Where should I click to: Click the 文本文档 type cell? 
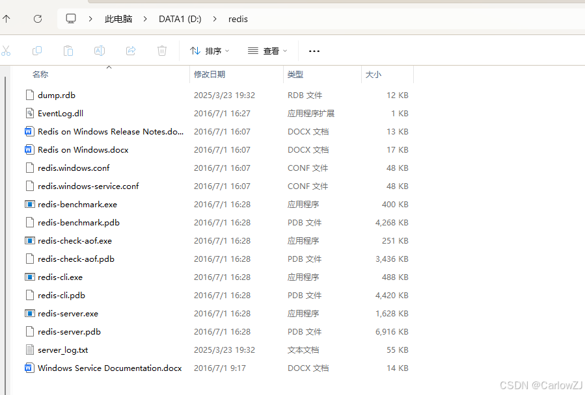tap(303, 350)
